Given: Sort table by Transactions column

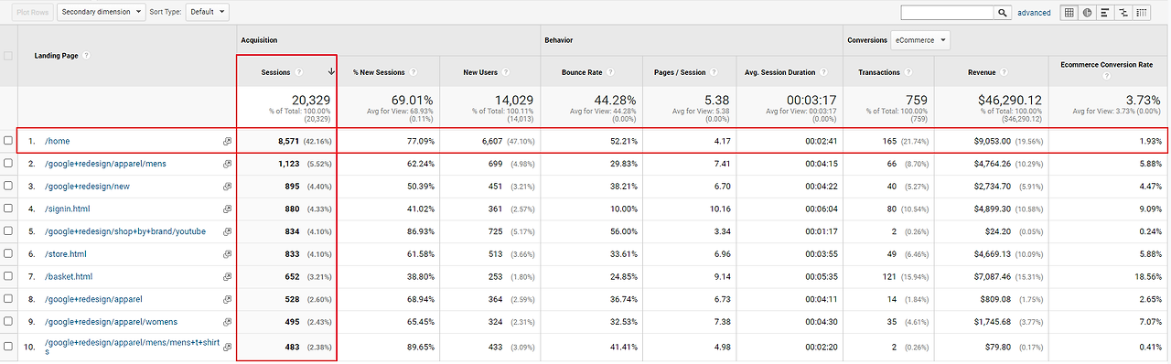Looking at the screenshot, I should (x=879, y=72).
